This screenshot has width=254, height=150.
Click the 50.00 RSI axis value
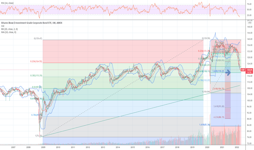249,10
